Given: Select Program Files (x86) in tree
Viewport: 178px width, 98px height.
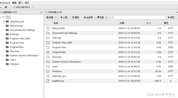Looking at the screenshot, I should [20, 38].
